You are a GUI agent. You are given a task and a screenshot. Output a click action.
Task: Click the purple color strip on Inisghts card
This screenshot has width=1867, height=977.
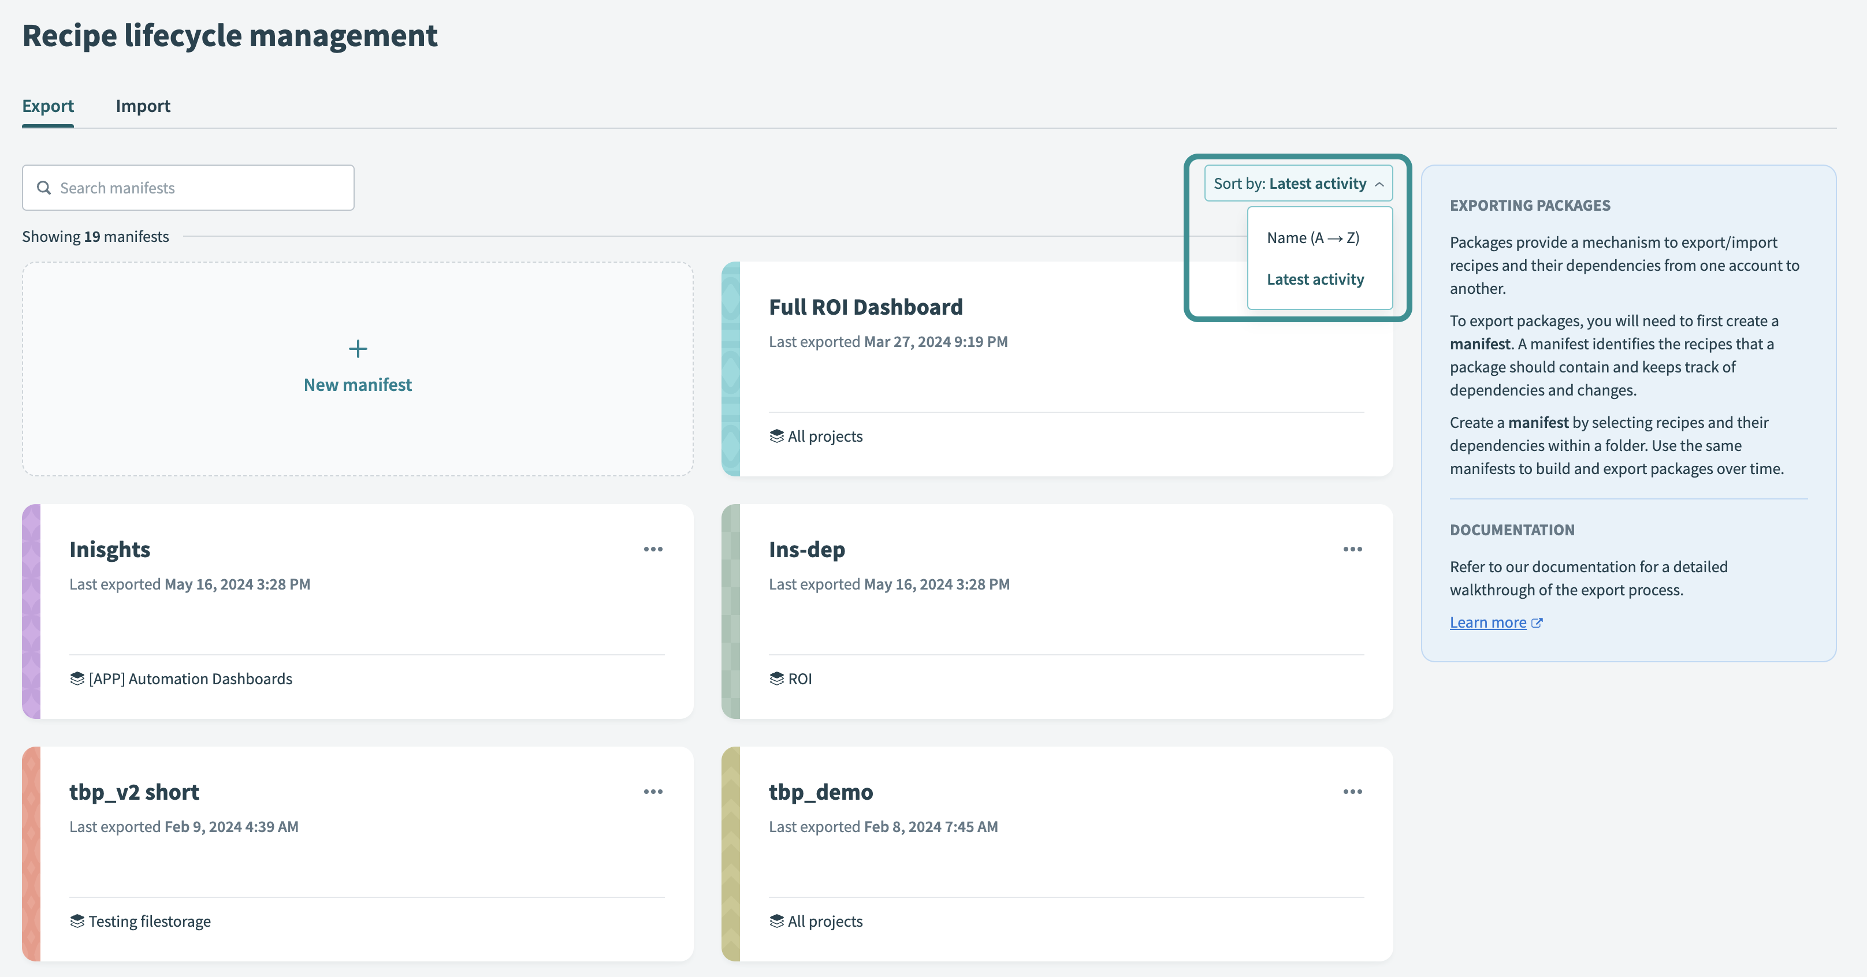click(31, 610)
